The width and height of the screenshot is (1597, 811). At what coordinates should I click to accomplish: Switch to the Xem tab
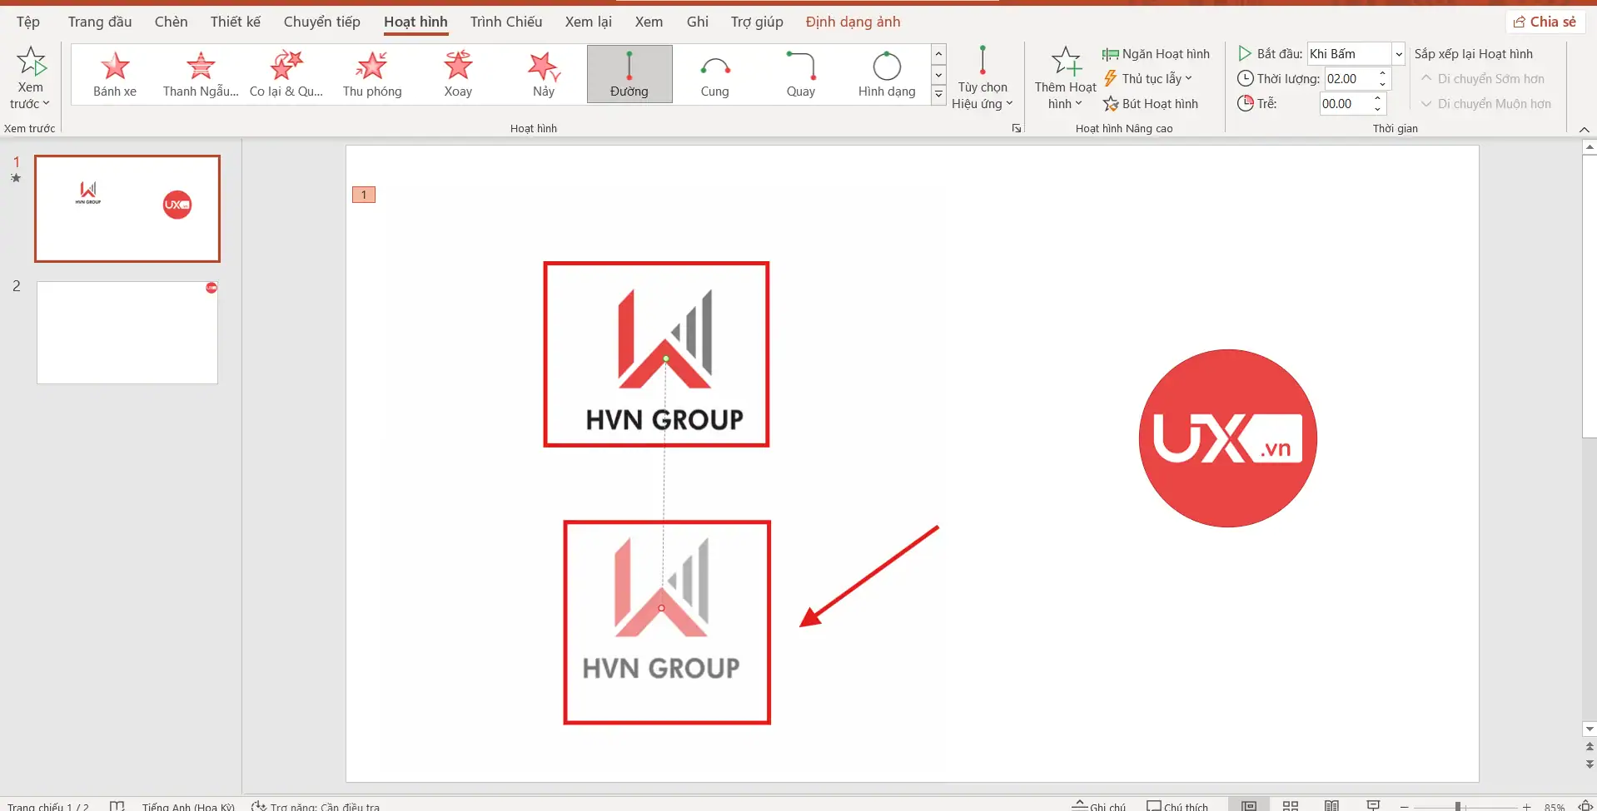pyautogui.click(x=649, y=22)
